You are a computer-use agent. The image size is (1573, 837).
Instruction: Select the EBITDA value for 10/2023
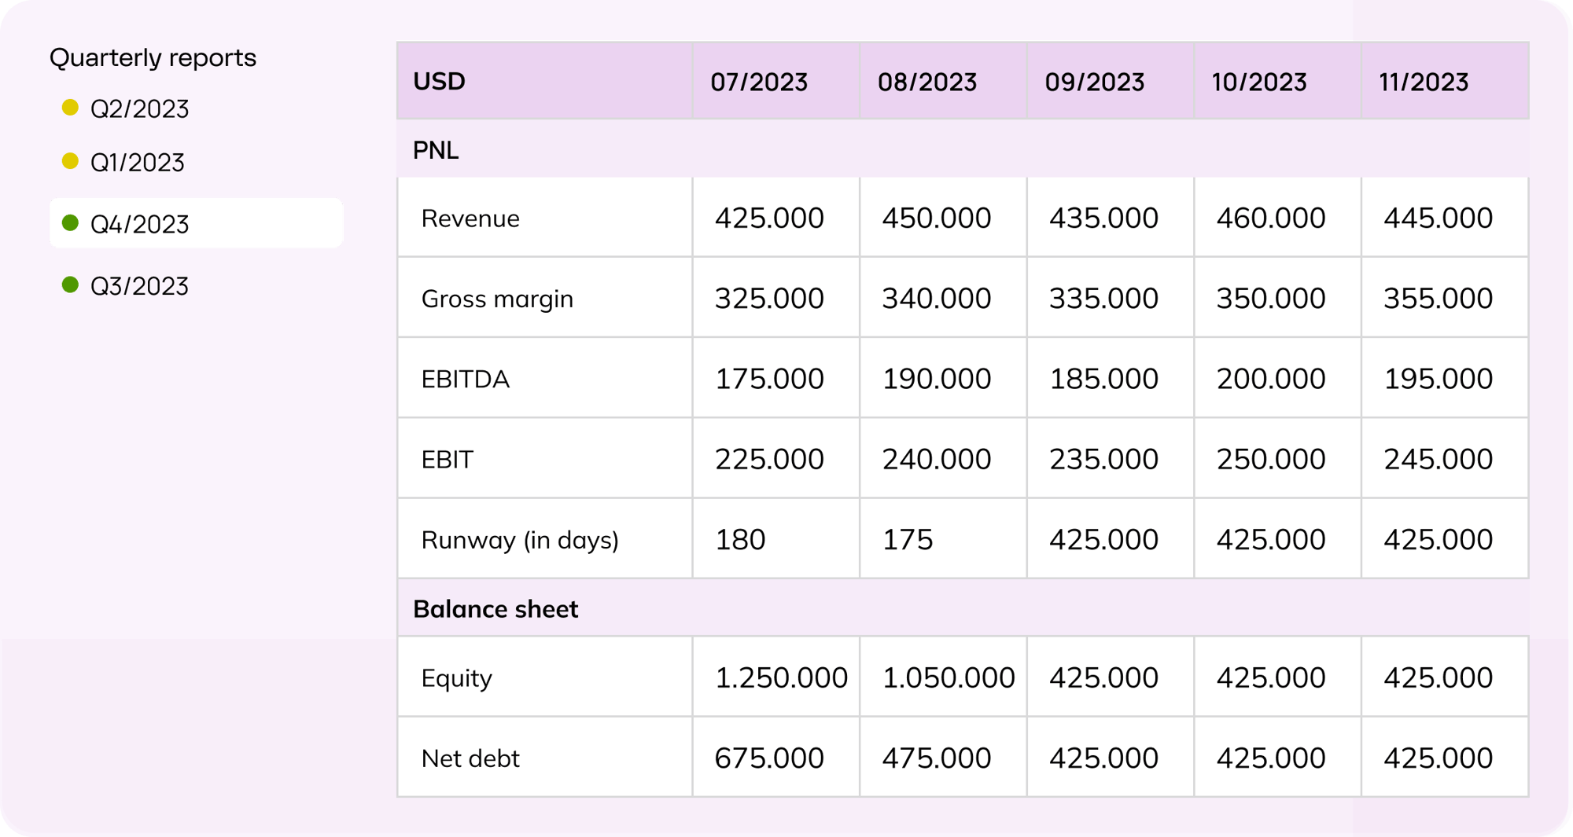(1271, 379)
